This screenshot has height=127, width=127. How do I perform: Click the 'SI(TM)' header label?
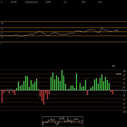pos(48,2)
